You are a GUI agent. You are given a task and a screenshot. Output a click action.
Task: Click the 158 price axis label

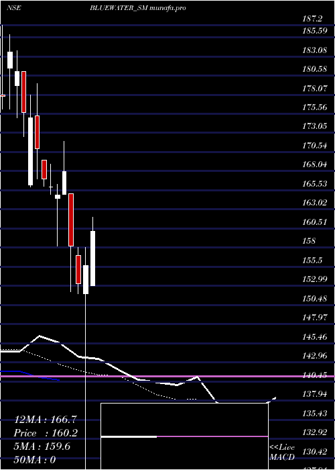coord(309,240)
